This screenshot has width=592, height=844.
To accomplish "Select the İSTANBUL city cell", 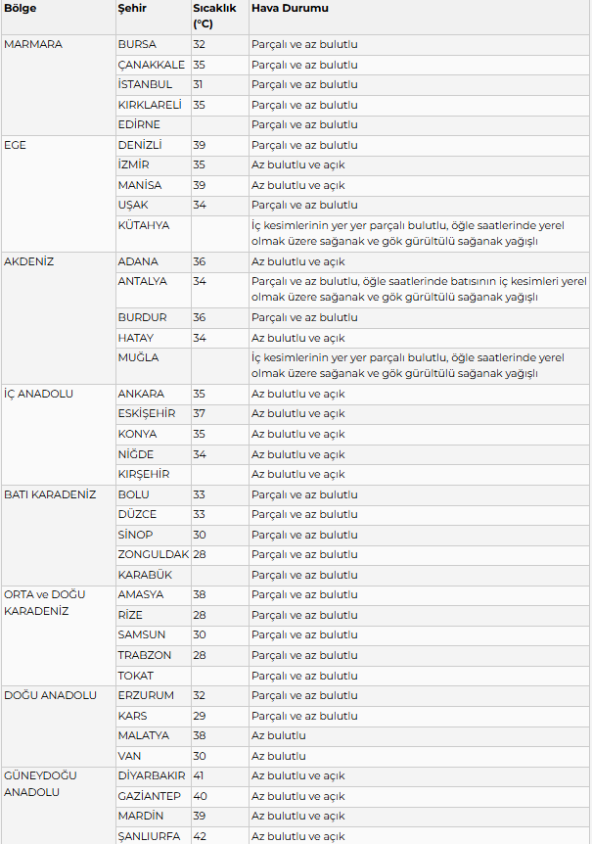I will point(154,85).
